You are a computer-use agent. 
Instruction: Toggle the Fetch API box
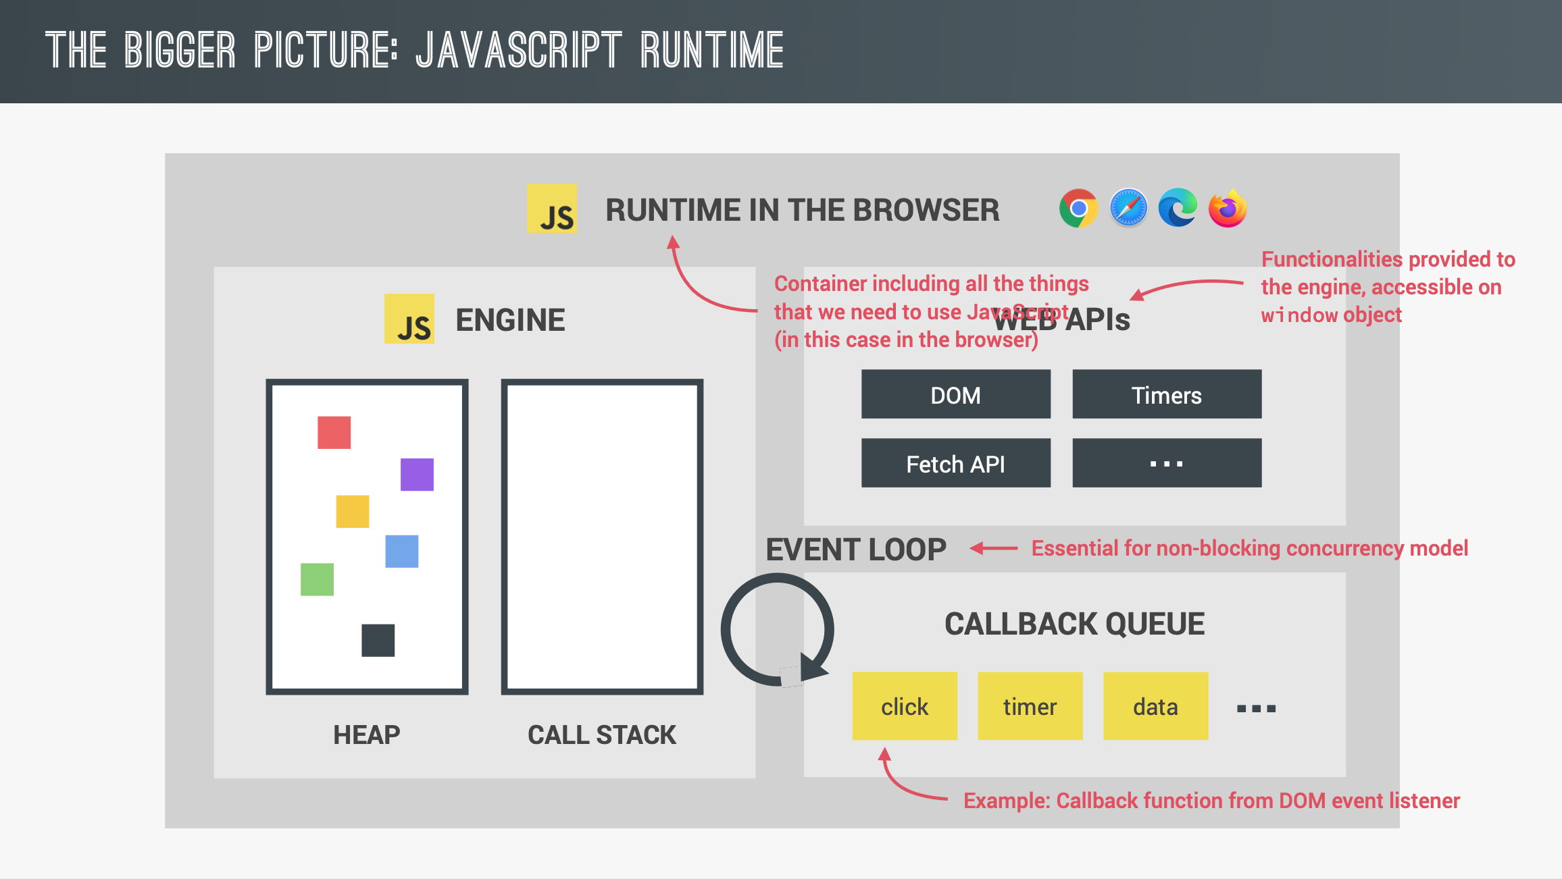coord(955,463)
